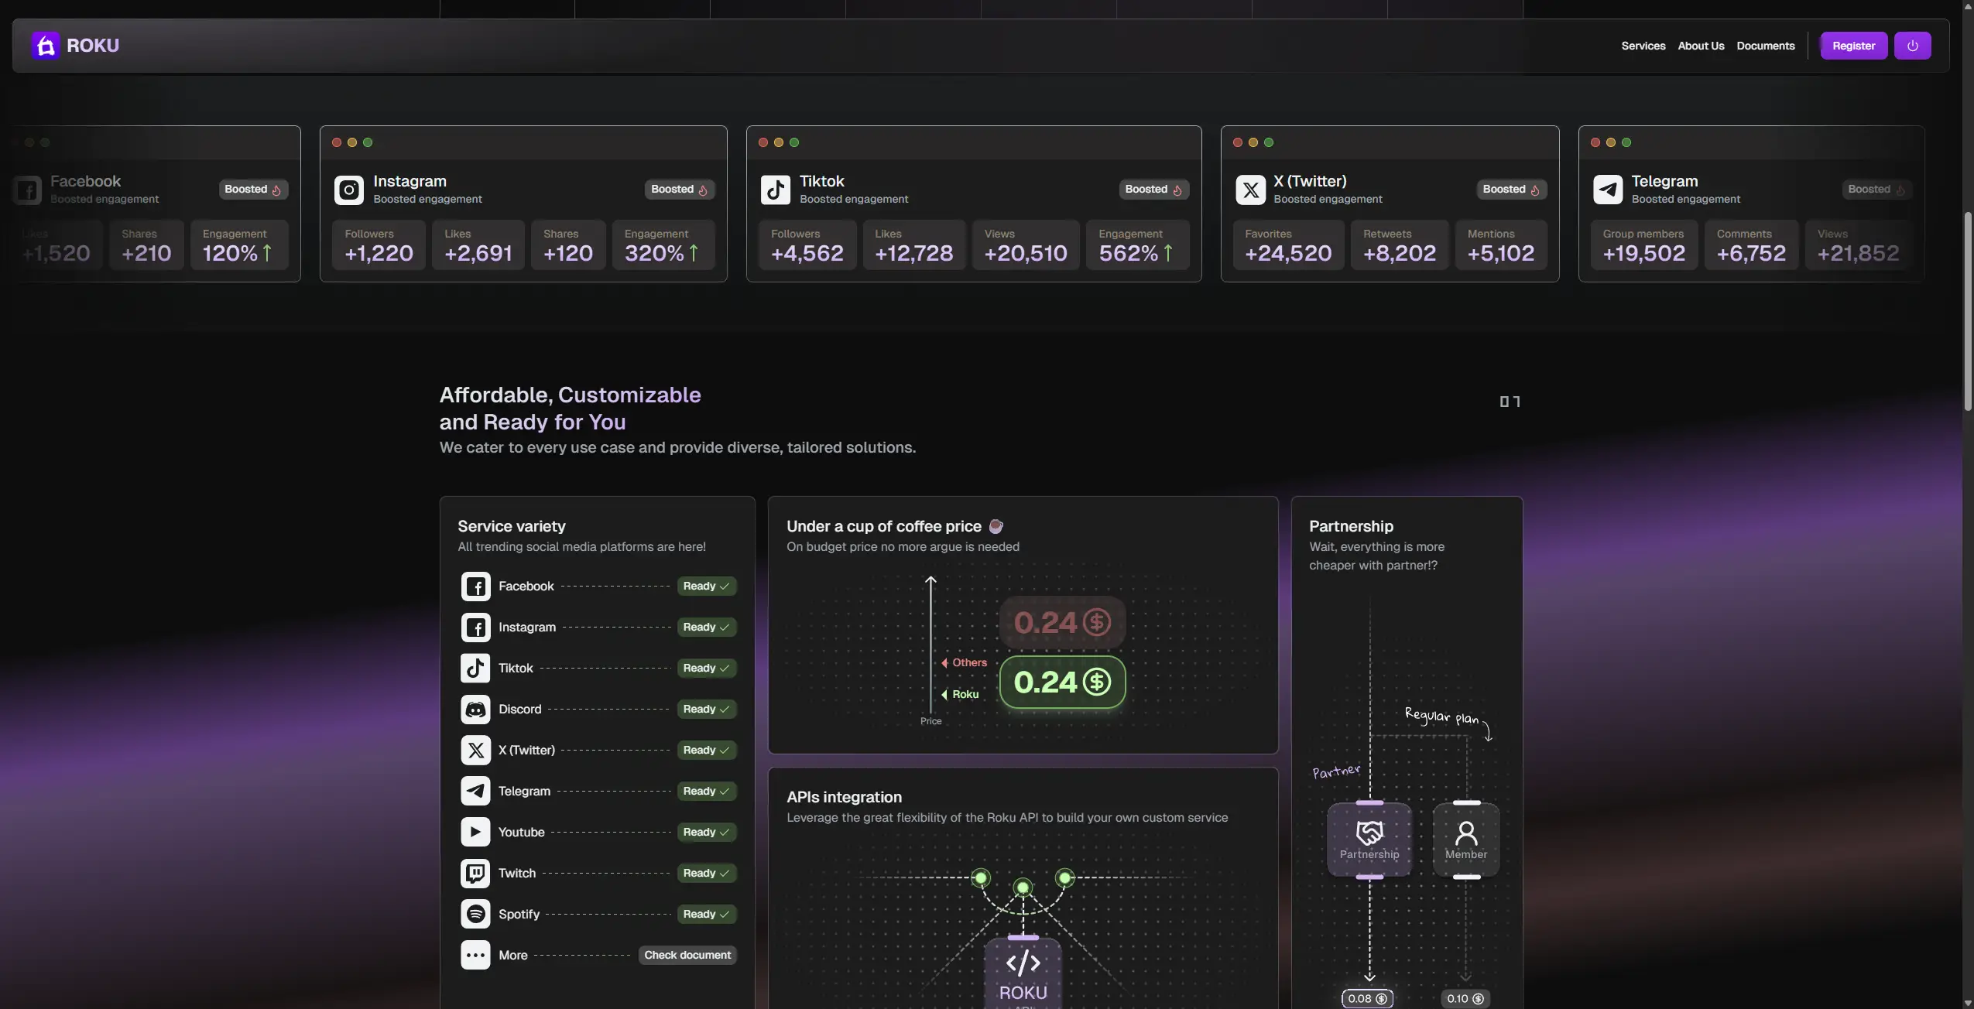The width and height of the screenshot is (1974, 1009).
Task: Click the 01 section number indicator
Action: tap(1510, 402)
